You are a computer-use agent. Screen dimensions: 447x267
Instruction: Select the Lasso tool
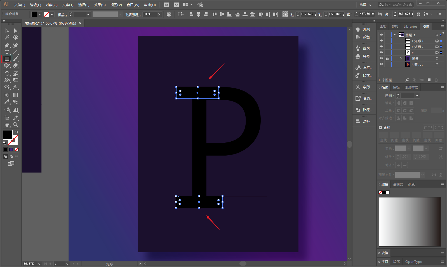[15, 37]
